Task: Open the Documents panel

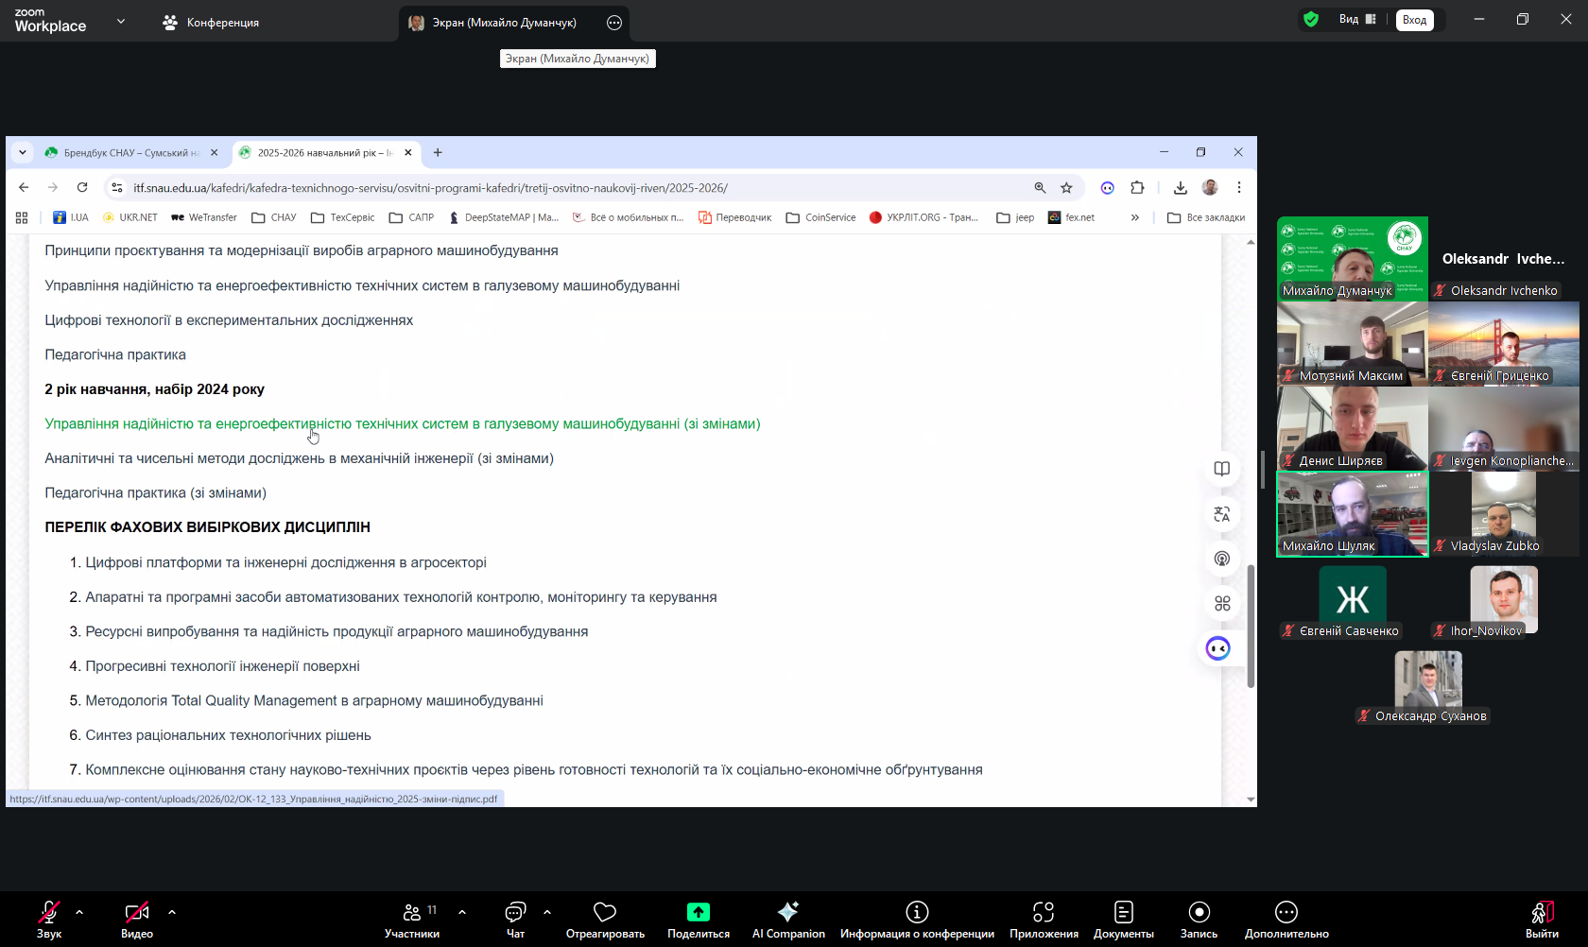Action: [1123, 920]
